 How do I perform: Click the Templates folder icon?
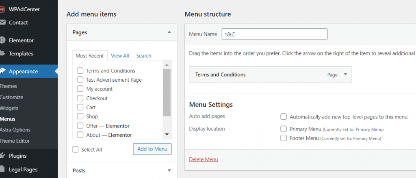click(2, 53)
